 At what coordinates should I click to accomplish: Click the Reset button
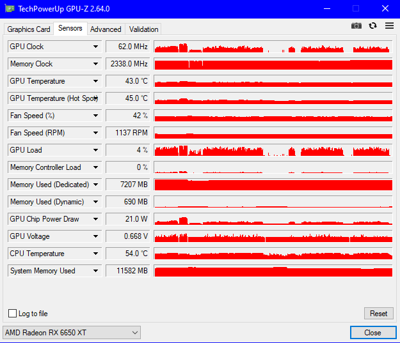[379, 314]
